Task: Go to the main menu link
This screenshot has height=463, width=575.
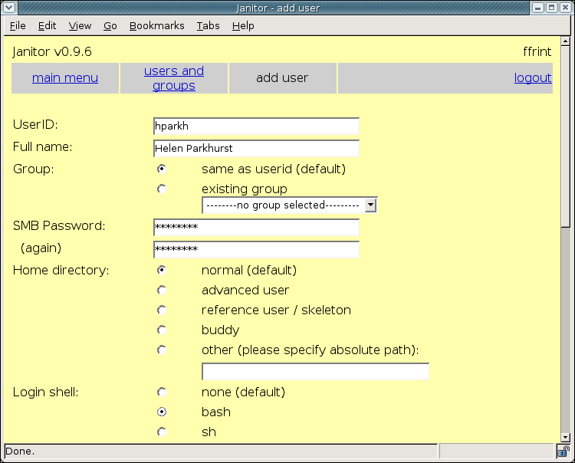Action: coord(65,77)
